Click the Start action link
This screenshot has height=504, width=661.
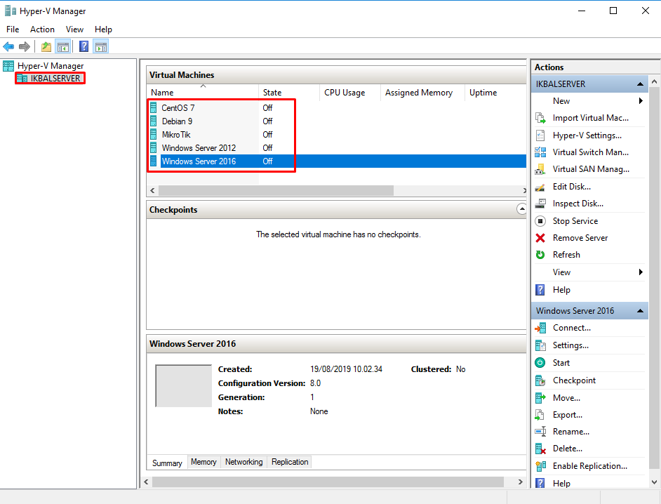[561, 363]
